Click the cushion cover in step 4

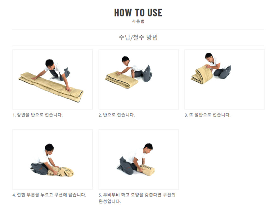tap(60, 172)
